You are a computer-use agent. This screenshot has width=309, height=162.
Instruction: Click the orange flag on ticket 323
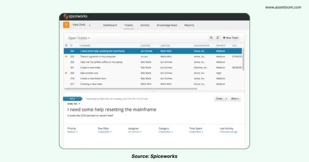66,56
